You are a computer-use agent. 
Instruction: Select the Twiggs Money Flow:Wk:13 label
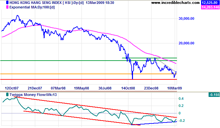(33, 95)
